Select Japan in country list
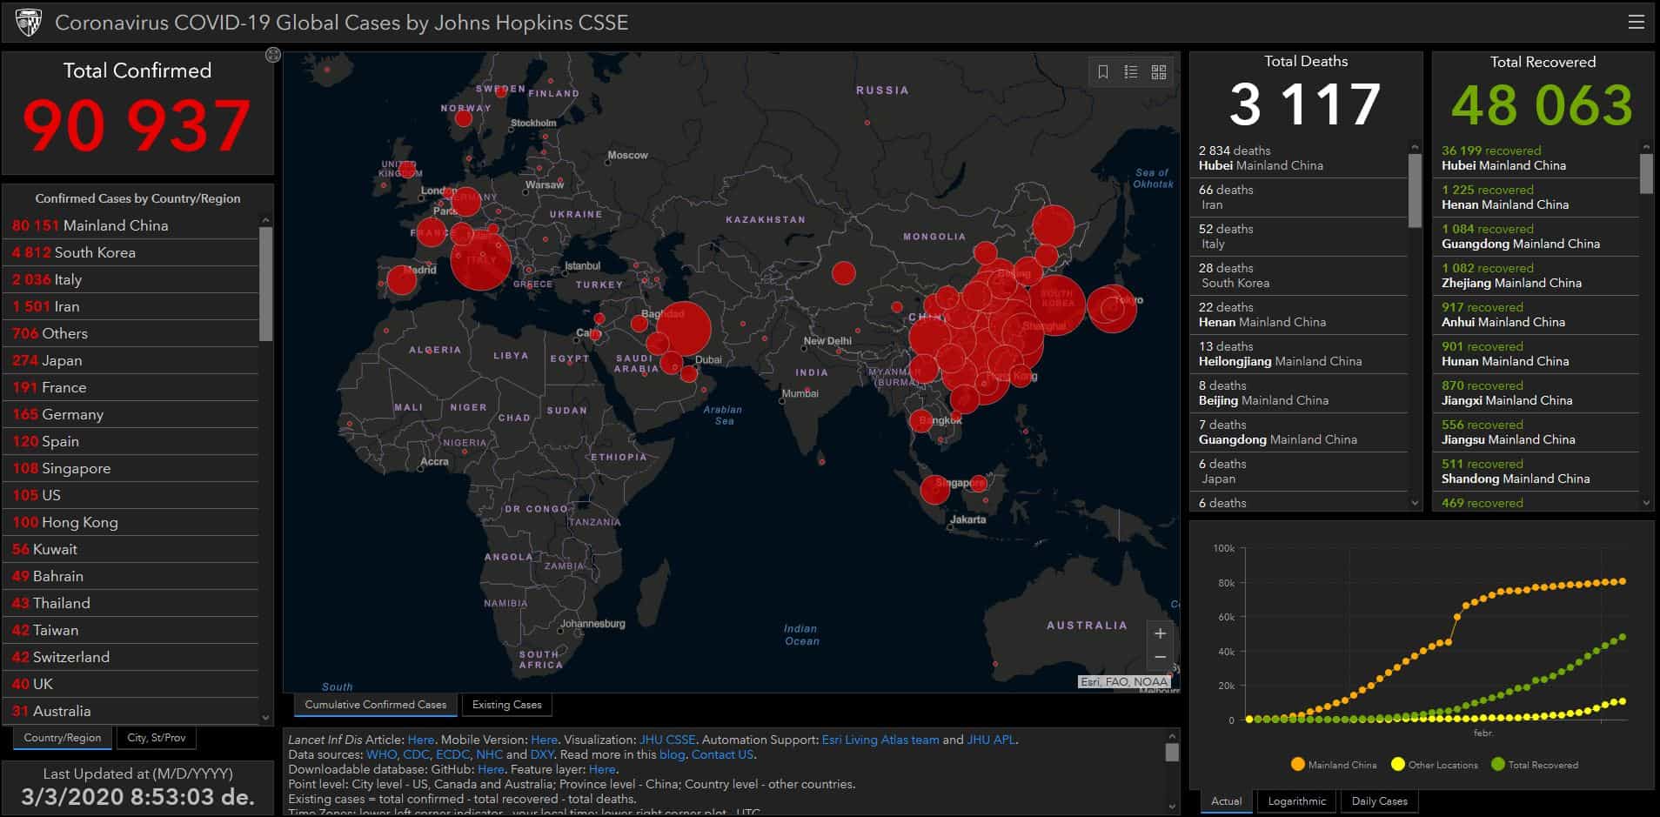Screen dimensions: 1660x817 (x=131, y=360)
